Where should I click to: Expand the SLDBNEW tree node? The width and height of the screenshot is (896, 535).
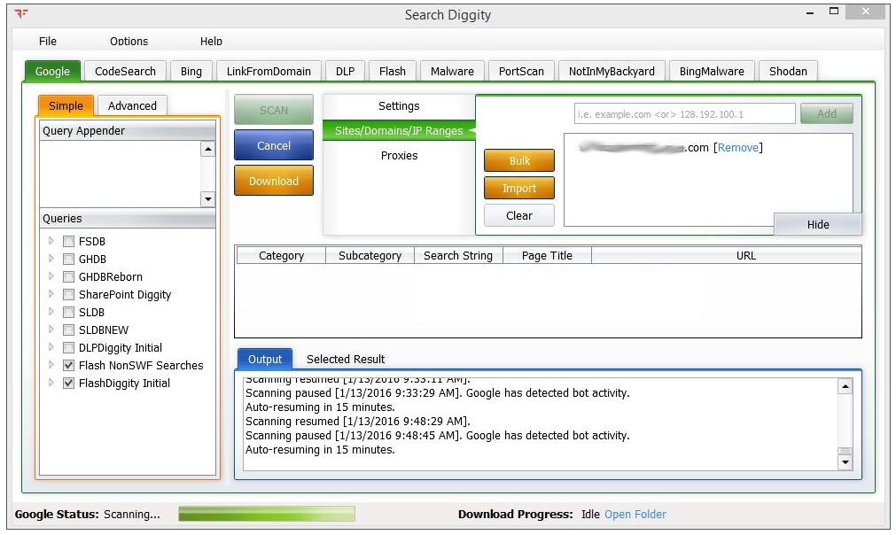tap(51, 330)
